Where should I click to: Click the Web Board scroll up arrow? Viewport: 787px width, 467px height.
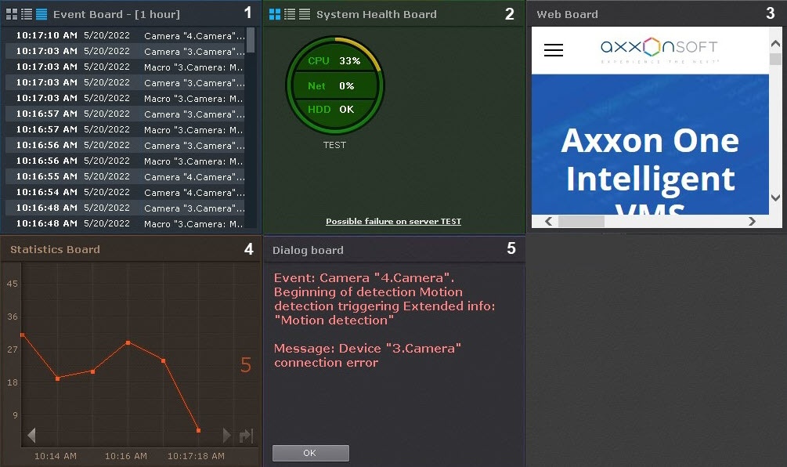pos(775,44)
